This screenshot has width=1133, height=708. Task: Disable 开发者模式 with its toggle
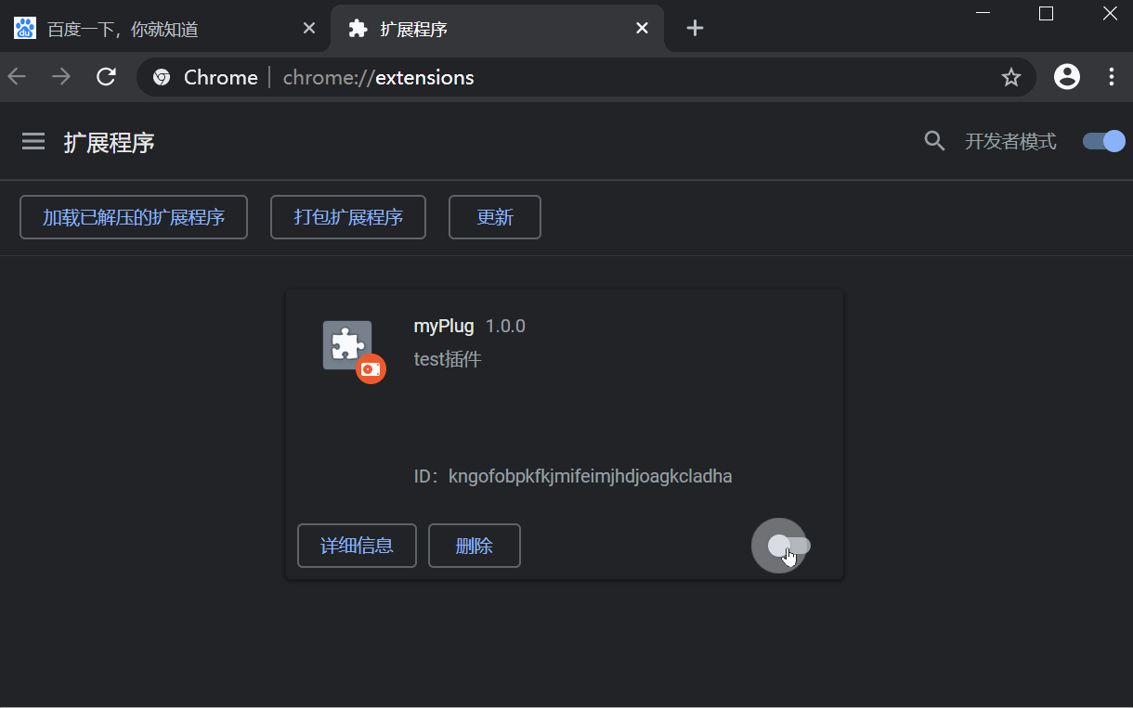[1102, 141]
